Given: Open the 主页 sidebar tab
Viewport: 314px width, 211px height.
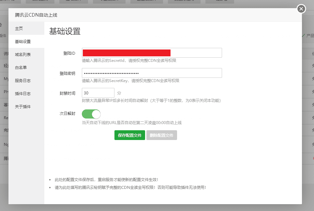Looking at the screenshot, I should (x=26, y=28).
